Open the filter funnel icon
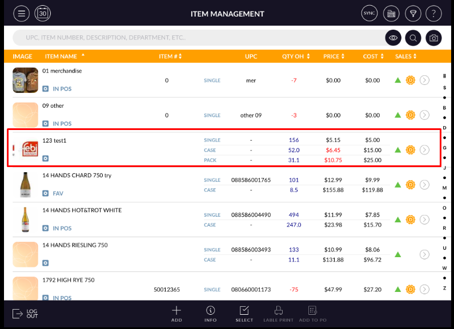This screenshot has height=329, width=454. coord(413,13)
